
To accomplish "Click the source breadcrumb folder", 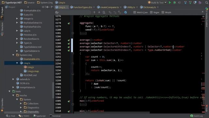I will click(29, 3).
